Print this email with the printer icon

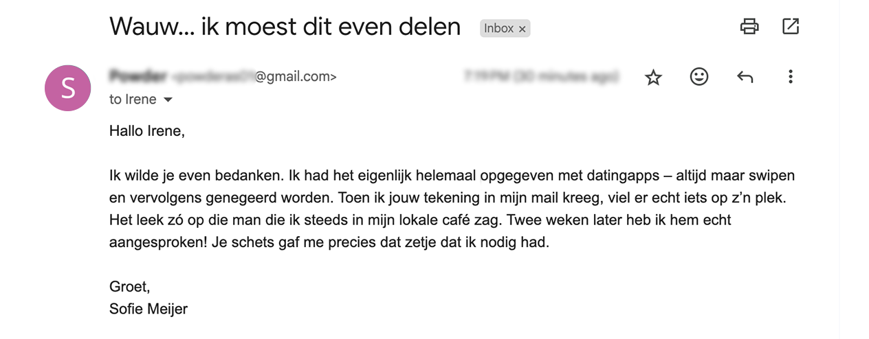click(749, 27)
